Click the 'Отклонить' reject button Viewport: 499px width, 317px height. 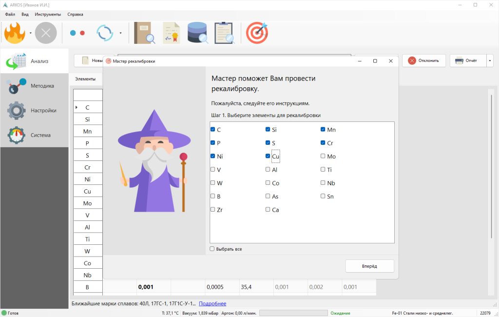pos(423,61)
